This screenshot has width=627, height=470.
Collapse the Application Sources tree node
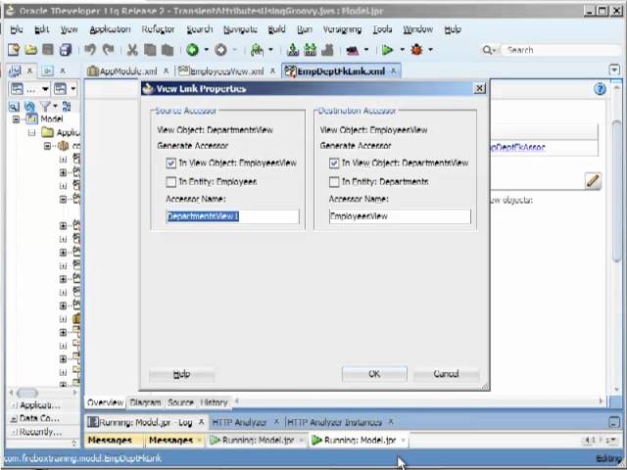pyautogui.click(x=32, y=133)
